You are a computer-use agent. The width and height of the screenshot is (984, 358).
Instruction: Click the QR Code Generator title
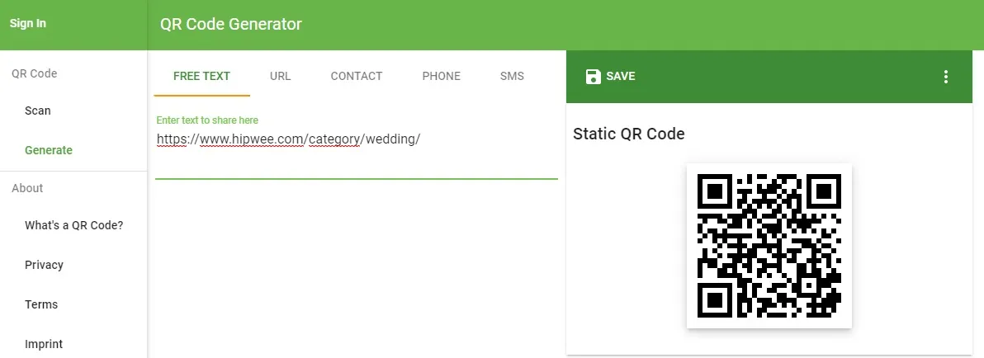(231, 24)
